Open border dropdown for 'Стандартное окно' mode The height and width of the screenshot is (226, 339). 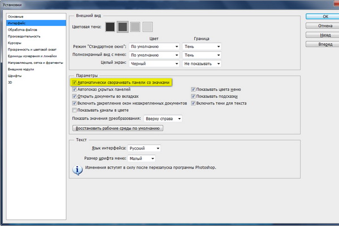(201, 46)
